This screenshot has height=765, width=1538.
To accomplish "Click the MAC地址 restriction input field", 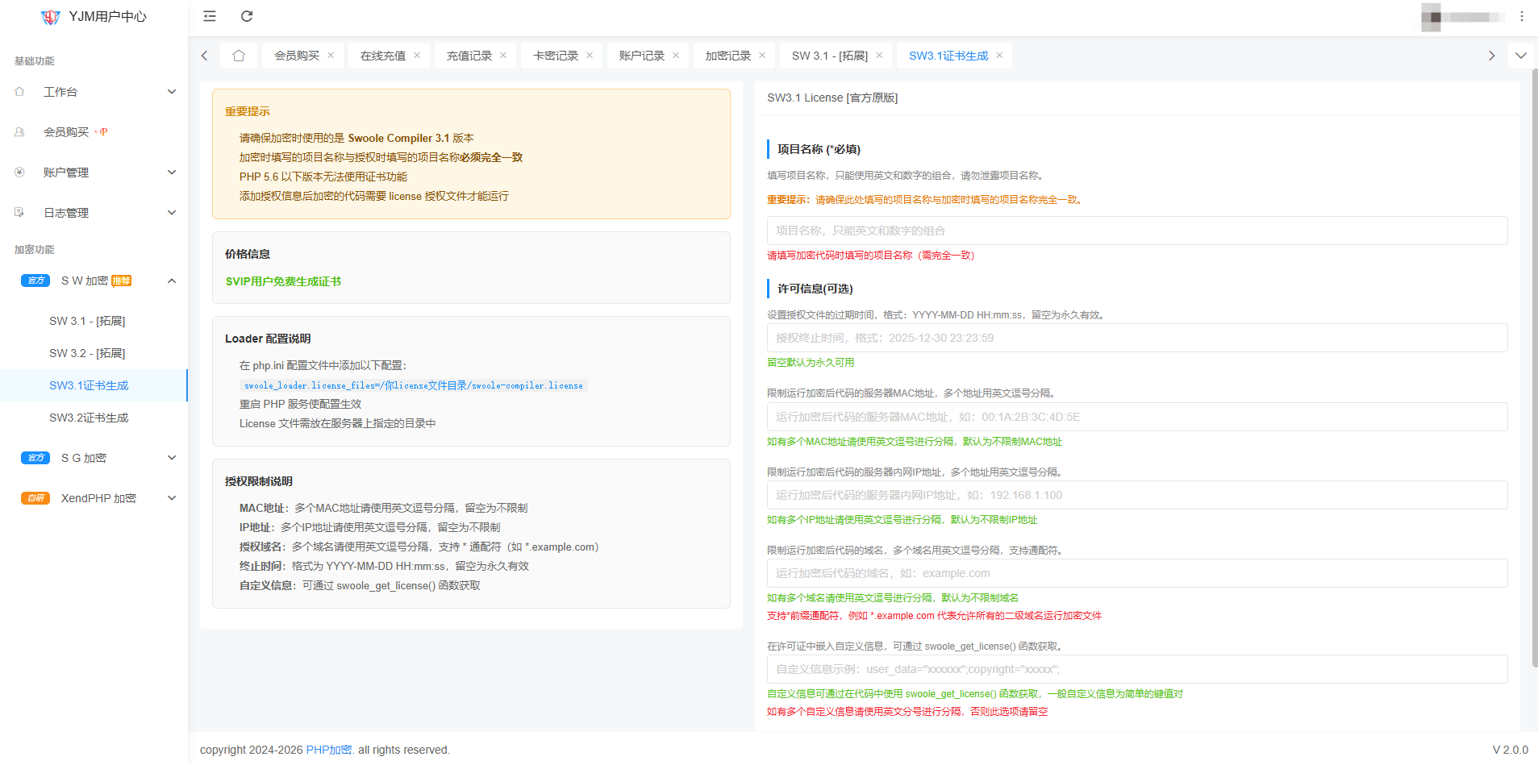I will (x=1136, y=417).
